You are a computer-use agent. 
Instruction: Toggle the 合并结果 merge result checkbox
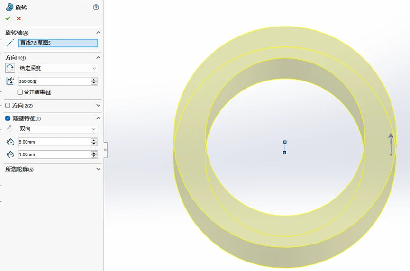[20, 92]
